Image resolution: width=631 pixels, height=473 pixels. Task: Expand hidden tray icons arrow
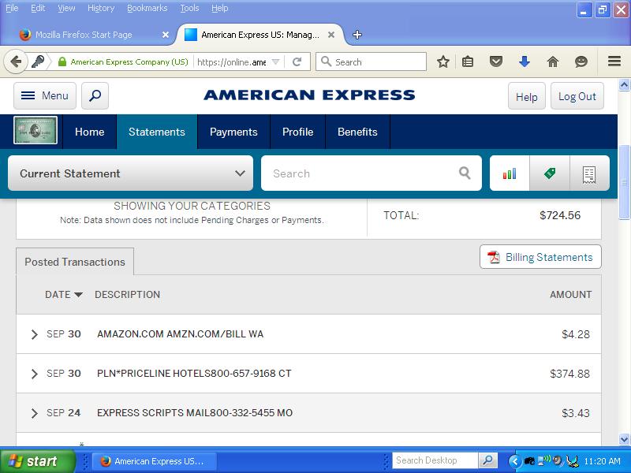(514, 461)
